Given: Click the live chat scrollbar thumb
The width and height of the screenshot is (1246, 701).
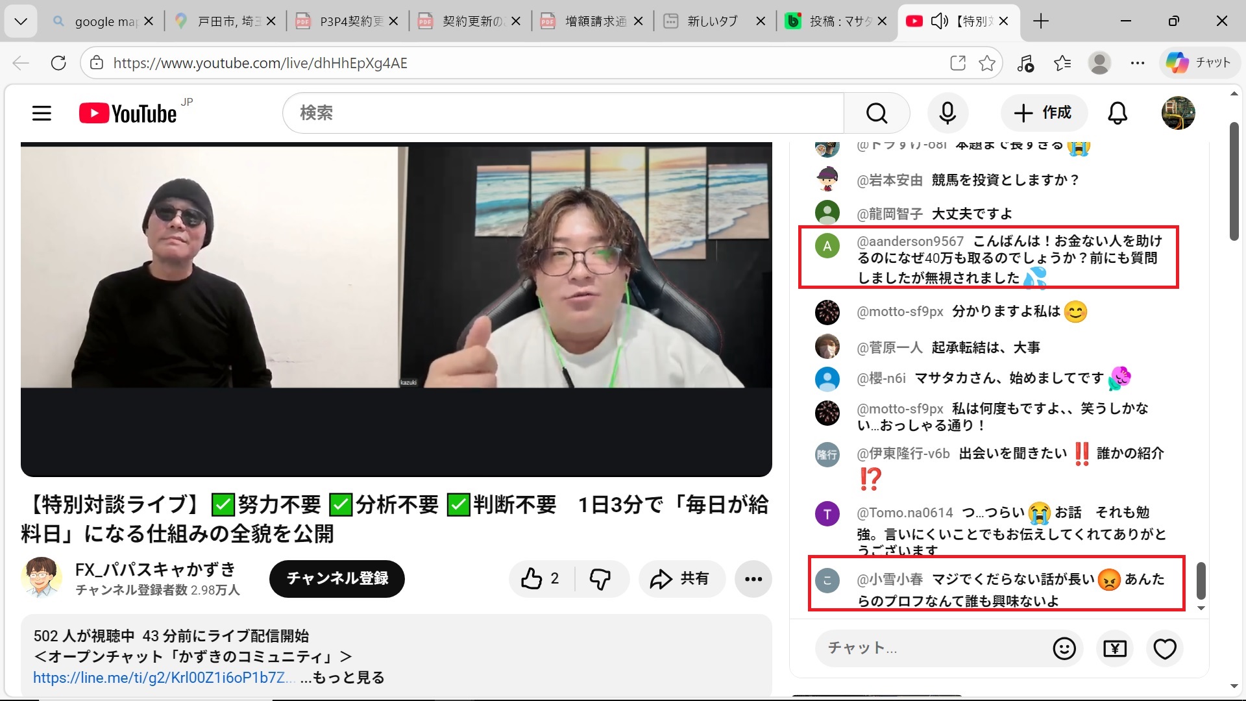Looking at the screenshot, I should click(x=1201, y=580).
